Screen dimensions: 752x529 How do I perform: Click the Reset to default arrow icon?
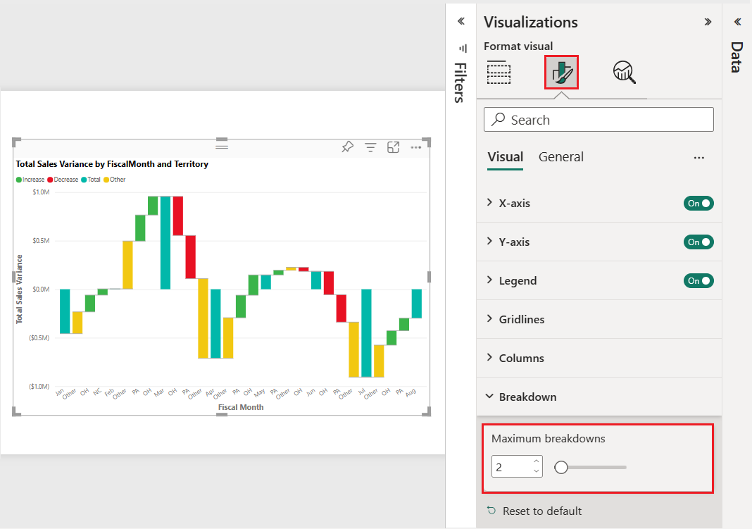pos(491,510)
